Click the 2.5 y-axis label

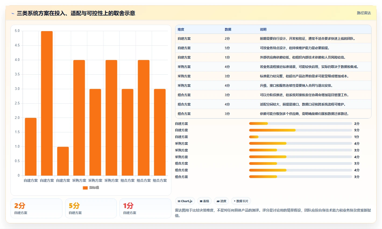[x=17, y=103]
